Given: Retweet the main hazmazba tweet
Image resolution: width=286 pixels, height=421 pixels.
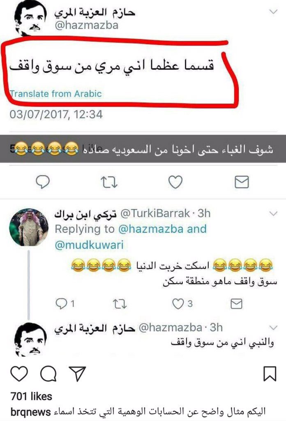Looking at the screenshot, I should [x=109, y=182].
